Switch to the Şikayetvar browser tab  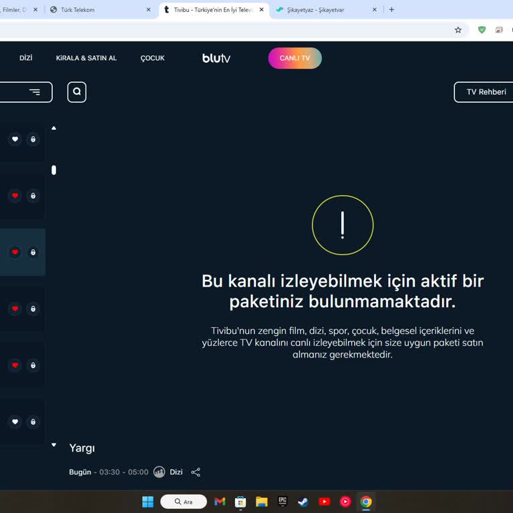(x=327, y=10)
